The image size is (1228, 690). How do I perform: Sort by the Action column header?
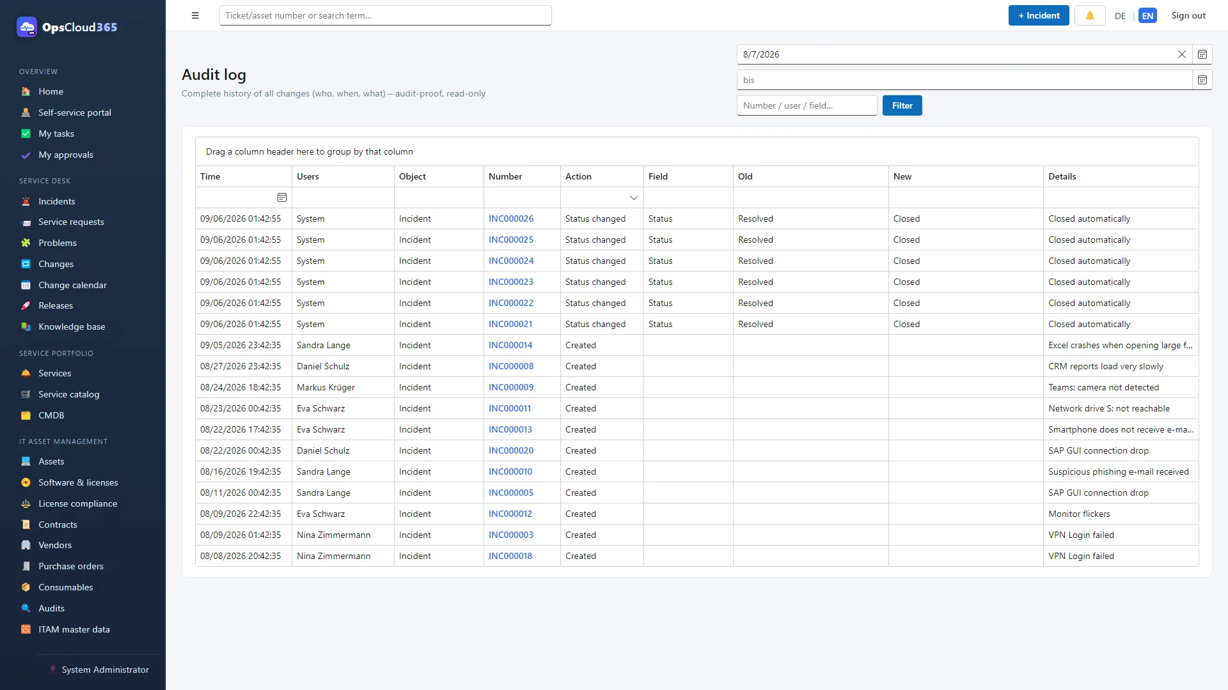(602, 176)
